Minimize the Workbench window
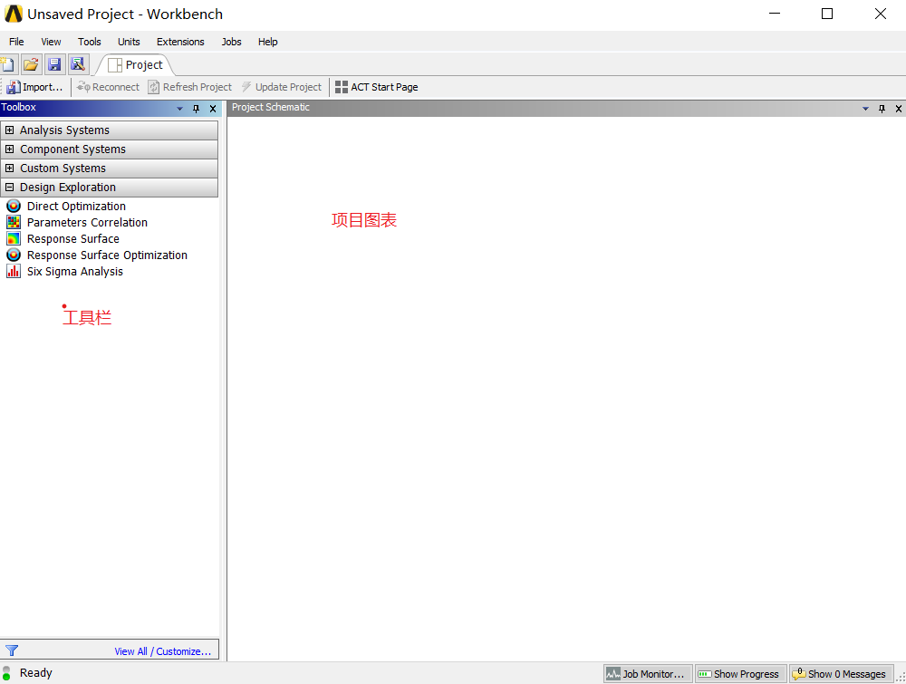The image size is (906, 684). click(x=775, y=14)
